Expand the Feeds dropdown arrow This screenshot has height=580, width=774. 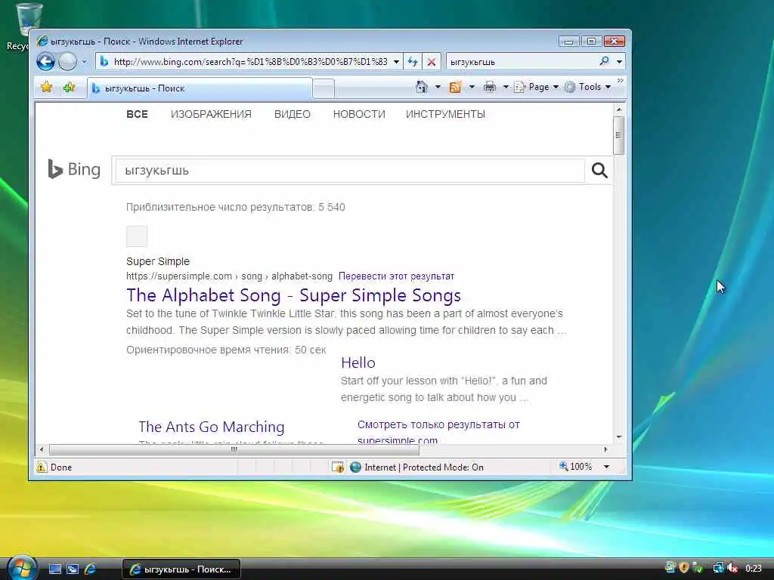coord(472,88)
